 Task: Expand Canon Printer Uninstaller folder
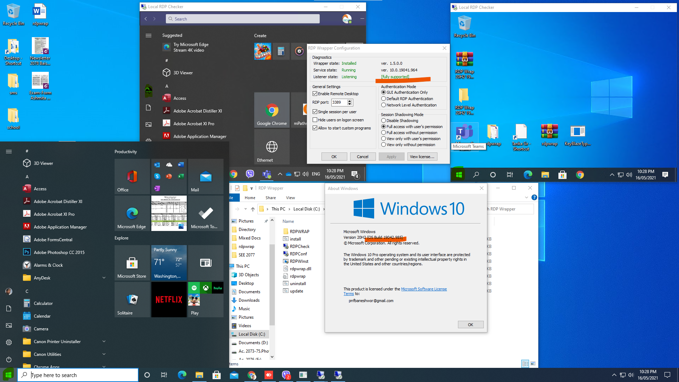click(x=104, y=342)
